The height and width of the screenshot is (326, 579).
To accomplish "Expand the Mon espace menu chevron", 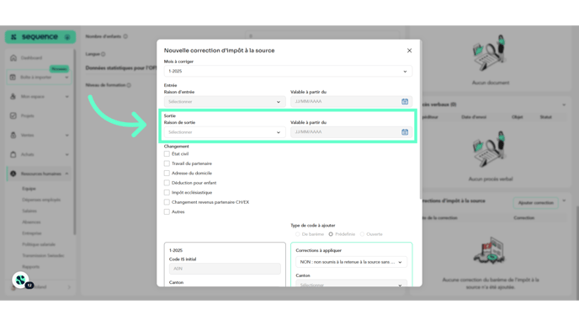I will click(66, 97).
